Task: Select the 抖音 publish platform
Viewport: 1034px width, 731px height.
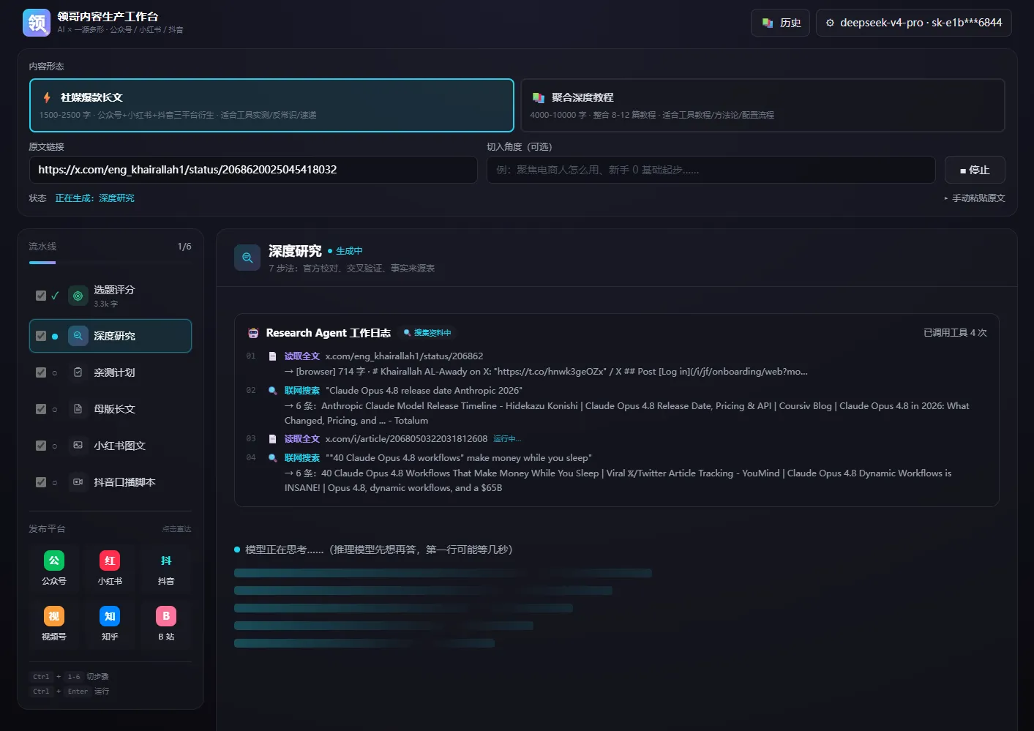Action: [x=166, y=568]
